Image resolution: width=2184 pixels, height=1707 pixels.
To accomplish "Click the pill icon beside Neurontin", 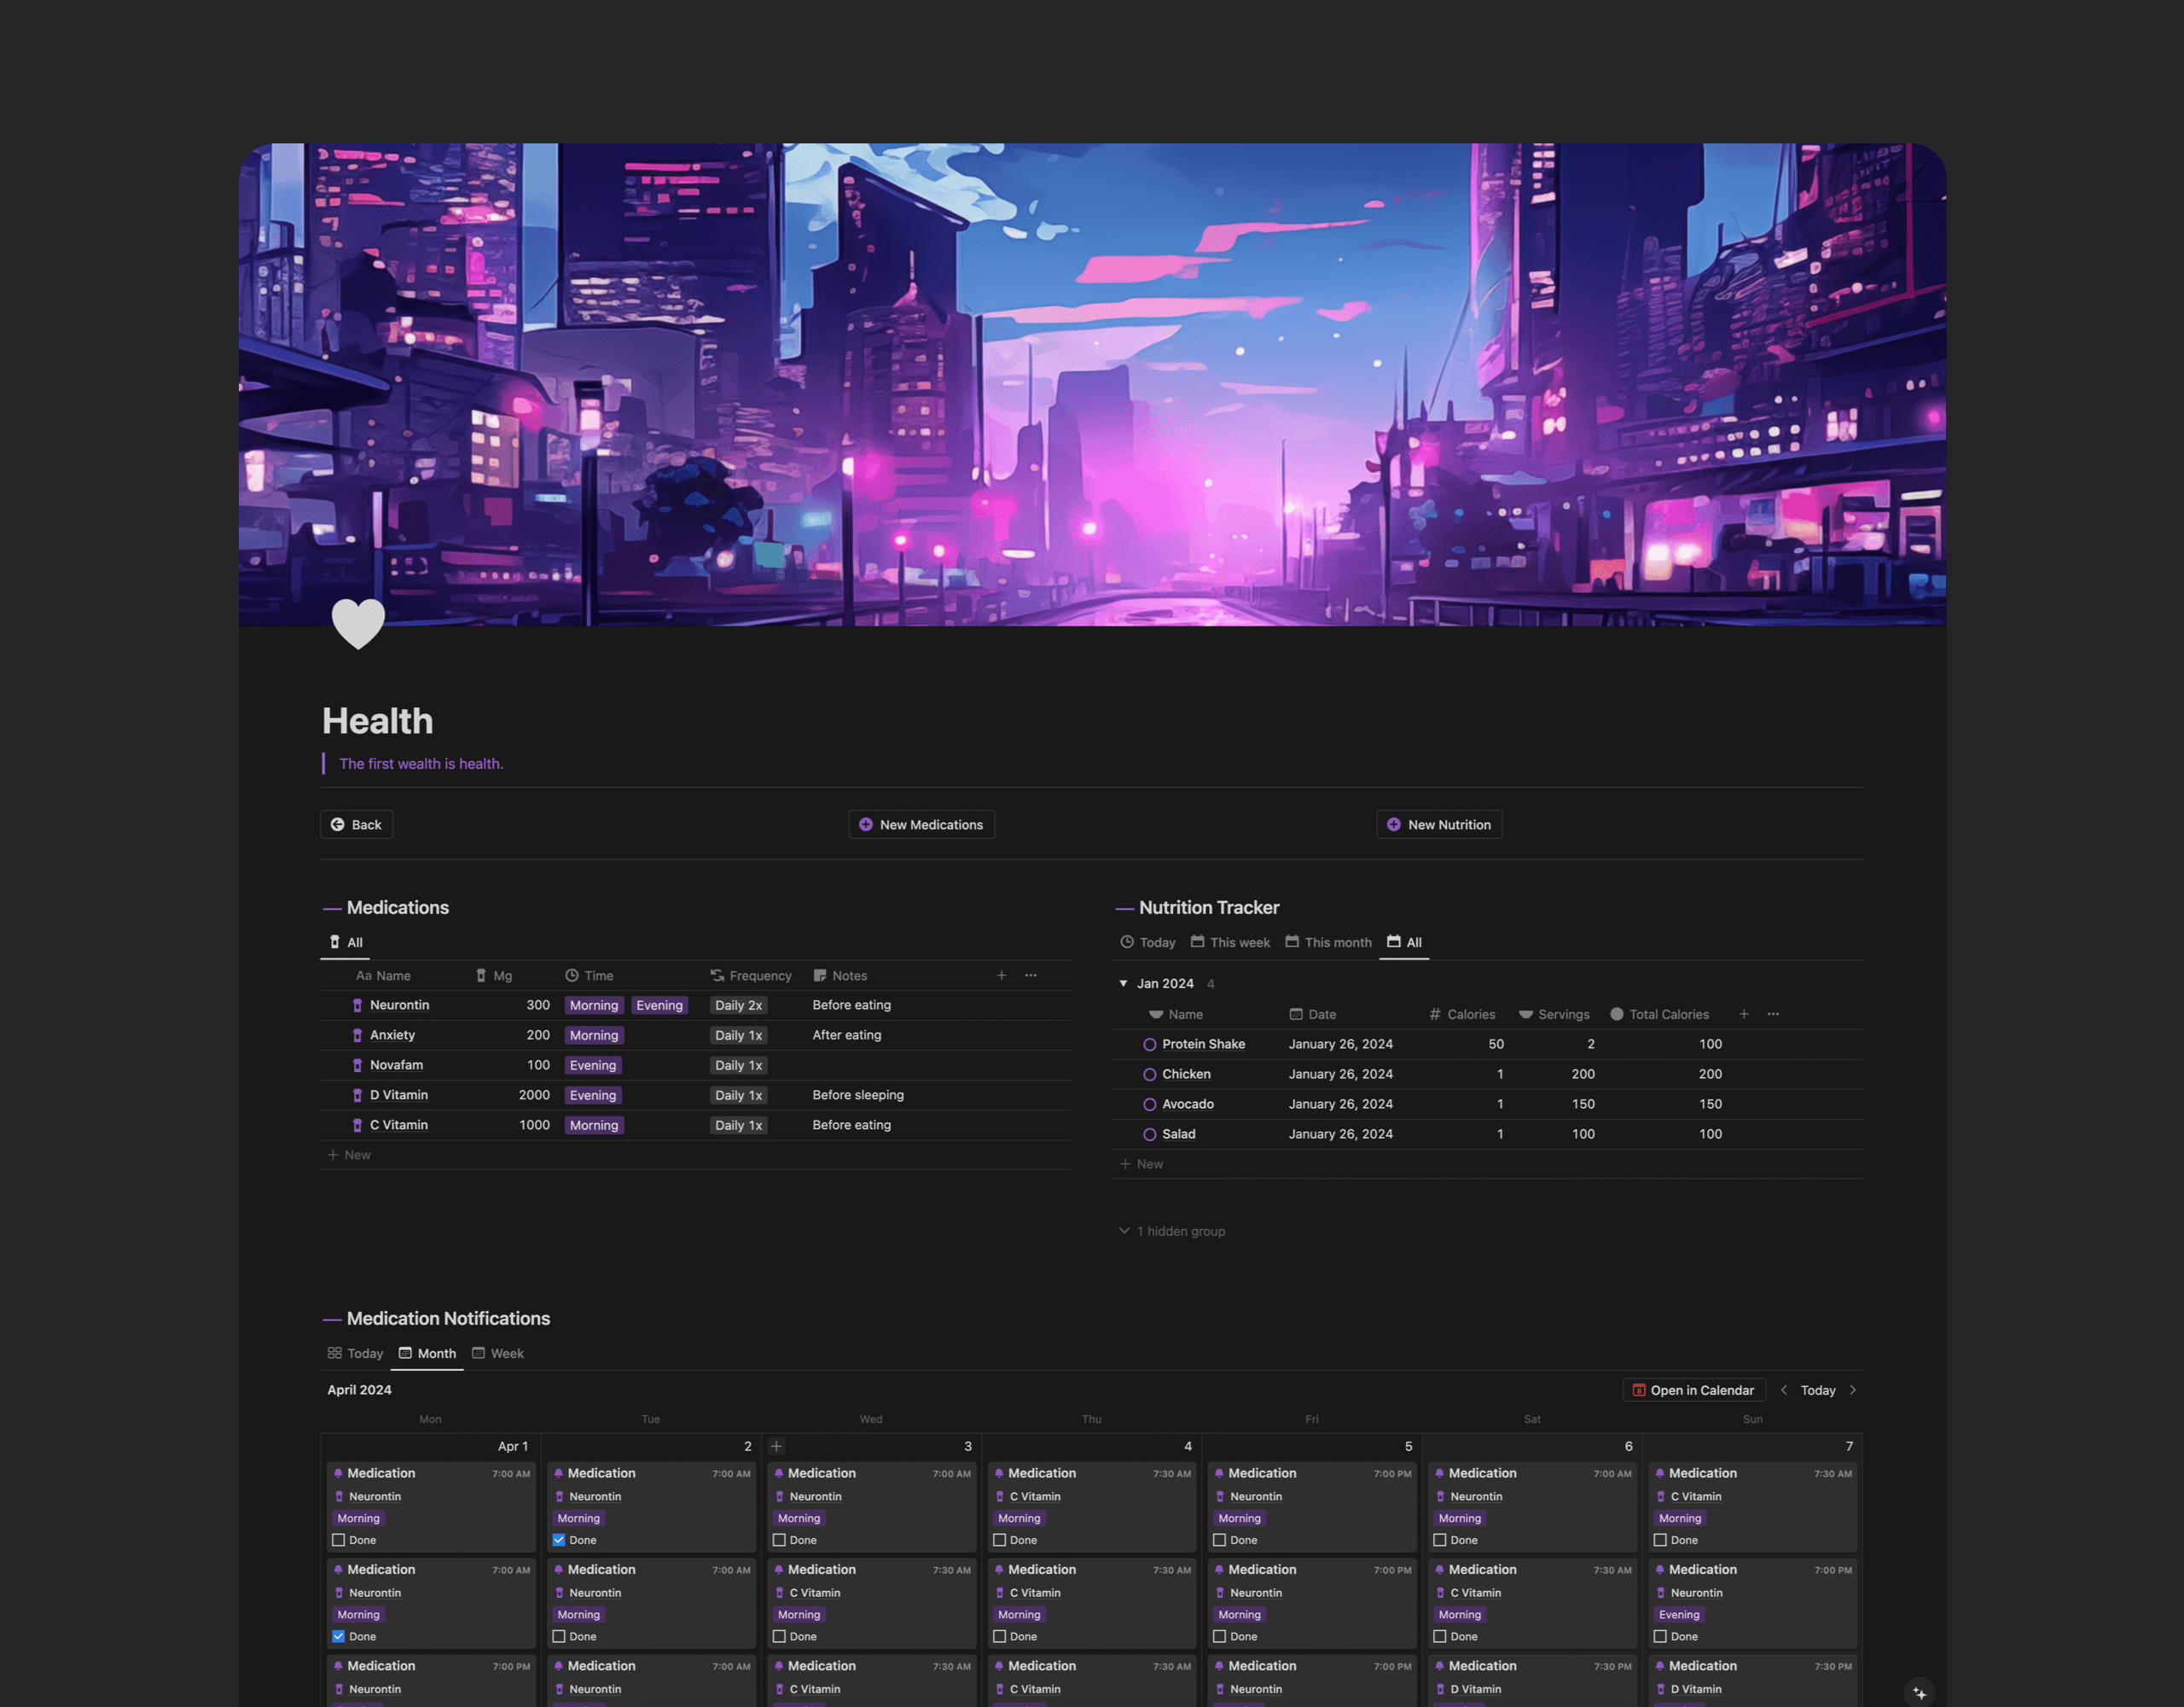I will tap(357, 1005).
